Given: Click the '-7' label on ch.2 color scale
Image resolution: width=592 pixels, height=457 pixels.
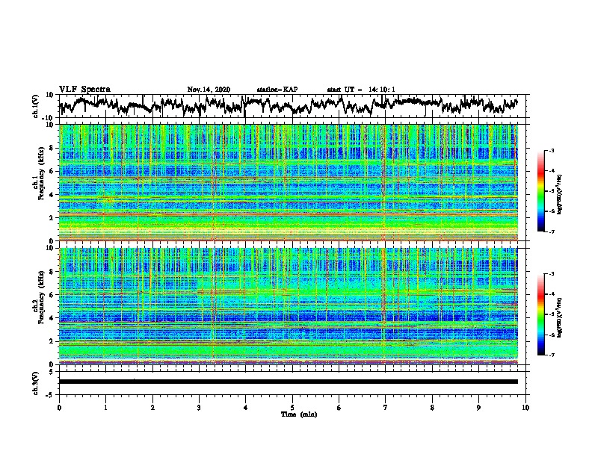Looking at the screenshot, I should pyautogui.click(x=552, y=355).
